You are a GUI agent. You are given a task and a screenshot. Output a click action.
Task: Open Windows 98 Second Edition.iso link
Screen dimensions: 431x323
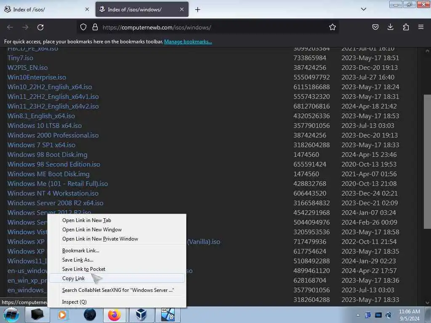pyautogui.click(x=54, y=164)
